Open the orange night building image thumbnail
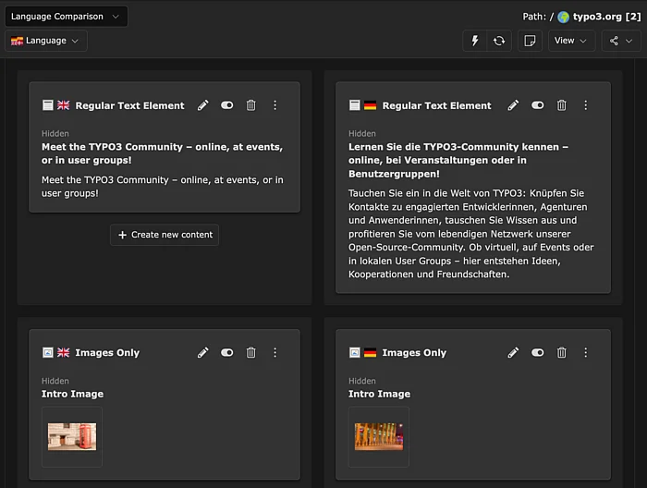Image resolution: width=647 pixels, height=488 pixels. point(379,437)
